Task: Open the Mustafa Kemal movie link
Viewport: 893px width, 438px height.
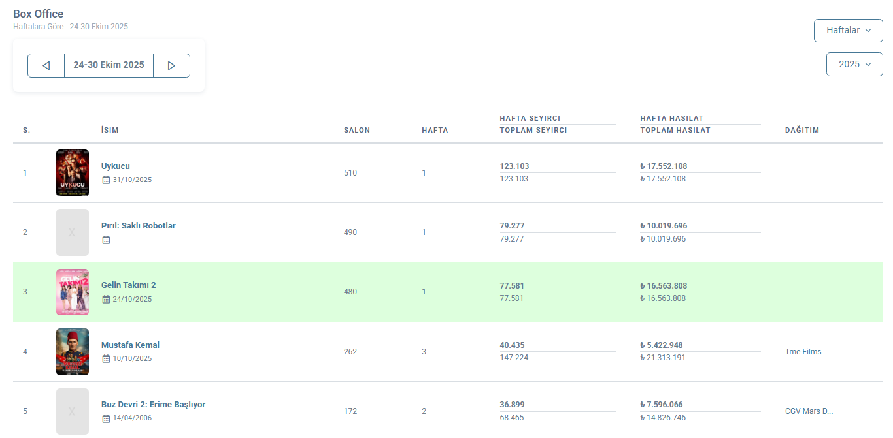Action: click(130, 345)
